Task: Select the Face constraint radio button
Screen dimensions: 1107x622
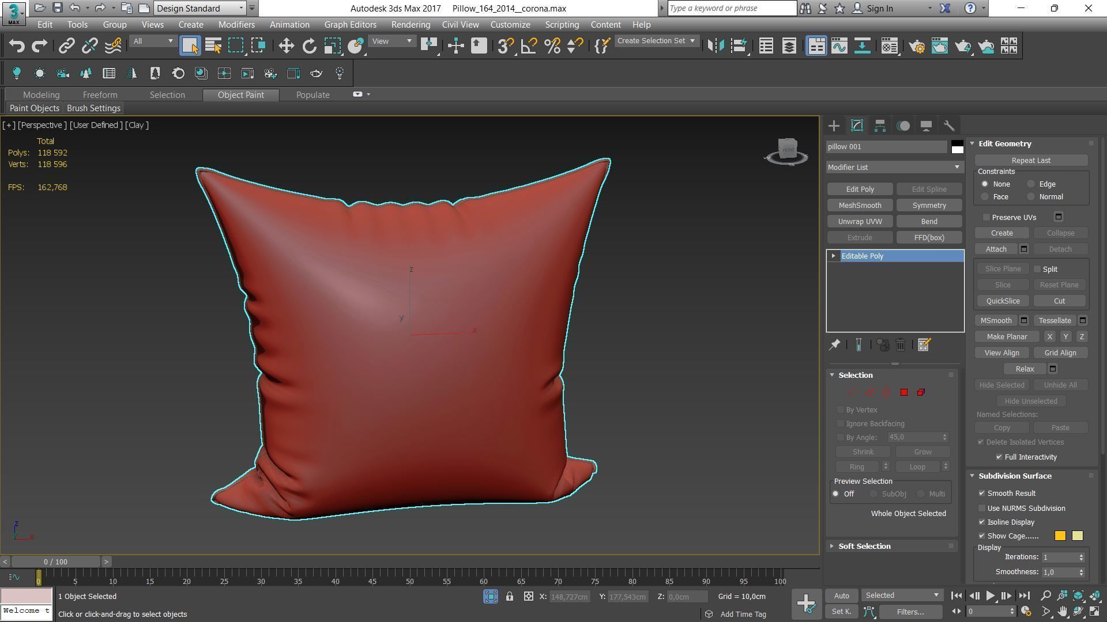Action: pos(985,197)
